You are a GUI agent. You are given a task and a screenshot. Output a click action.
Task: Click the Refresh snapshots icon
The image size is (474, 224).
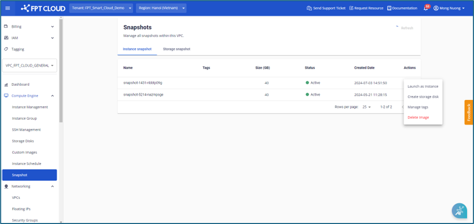click(x=397, y=28)
